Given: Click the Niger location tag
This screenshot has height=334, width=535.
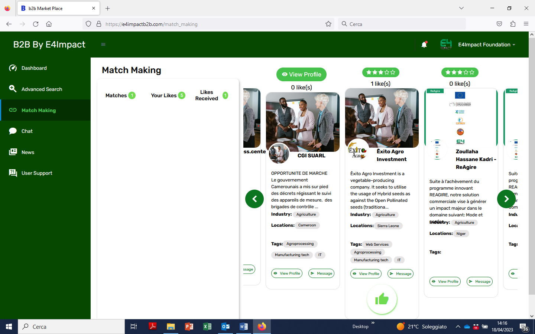Looking at the screenshot, I should [461, 233].
